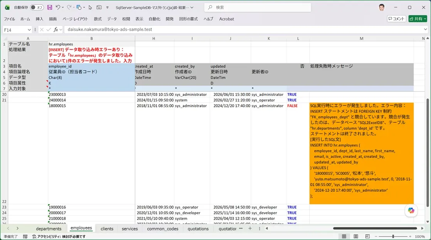Image resolution: width=431 pixels, height=240 pixels.
Task: Open the Acrobat ribbon tab
Action: (227, 19)
